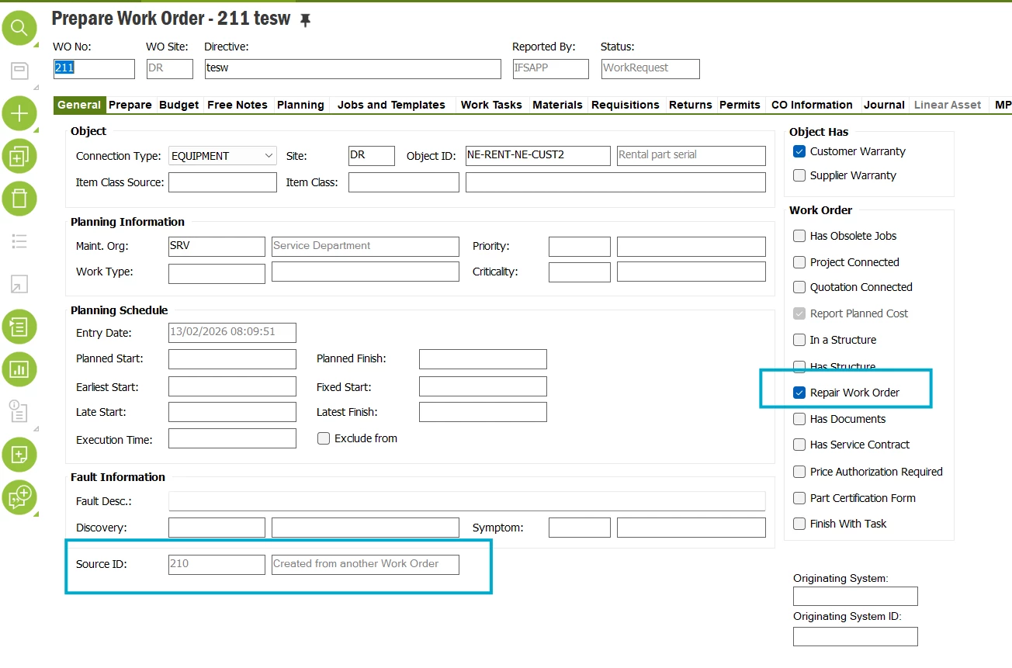The width and height of the screenshot is (1012, 668).
Task: Click the Linear Asset tab
Action: [948, 105]
